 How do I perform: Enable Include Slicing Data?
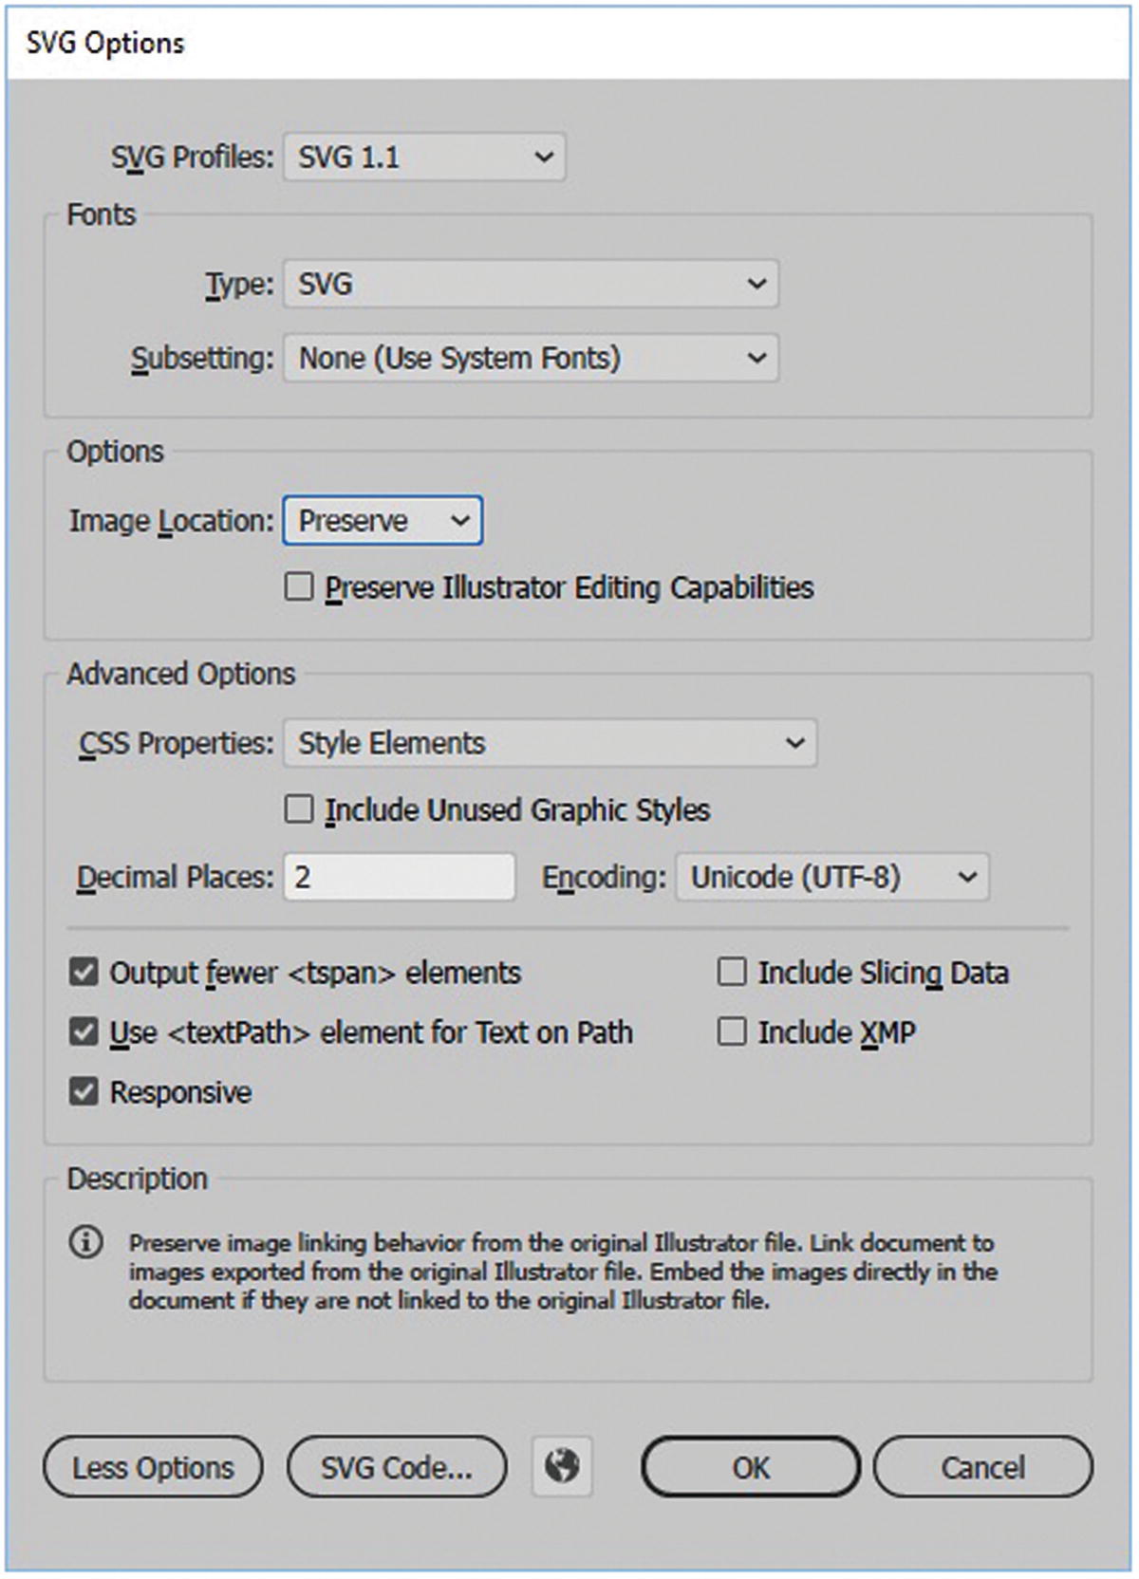[x=732, y=972]
